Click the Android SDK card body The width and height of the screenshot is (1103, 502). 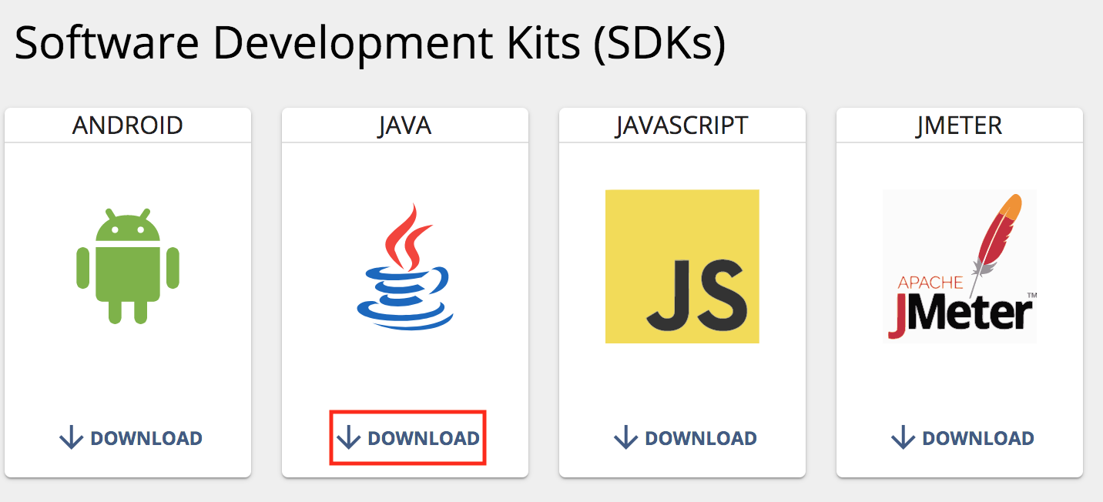[x=128, y=310]
